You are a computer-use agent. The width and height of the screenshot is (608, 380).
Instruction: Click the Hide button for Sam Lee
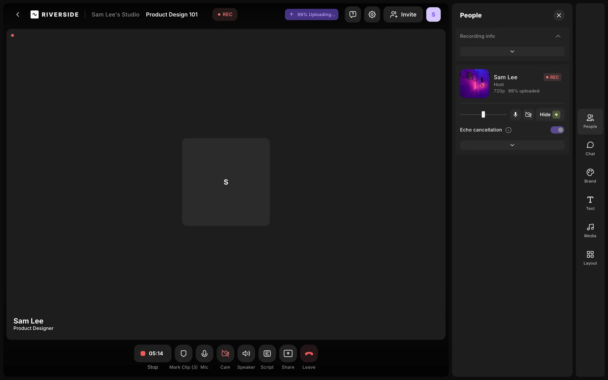coord(549,115)
